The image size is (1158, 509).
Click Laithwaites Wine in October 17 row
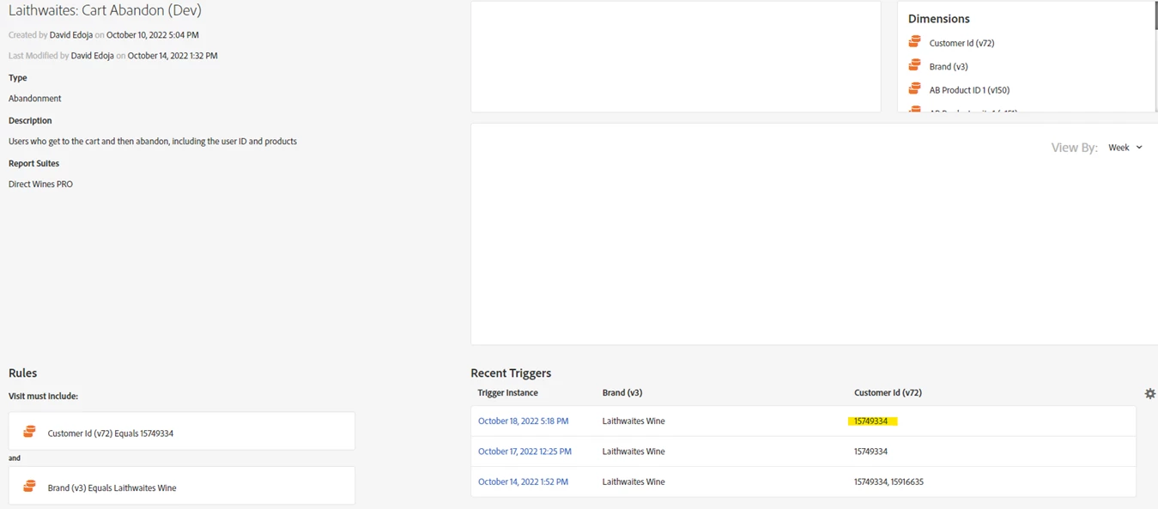[634, 451]
